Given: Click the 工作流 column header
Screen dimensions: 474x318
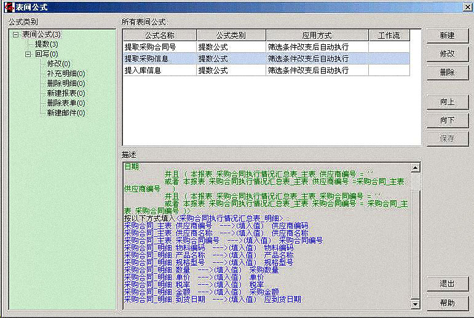Looking at the screenshot, I should pos(389,36).
